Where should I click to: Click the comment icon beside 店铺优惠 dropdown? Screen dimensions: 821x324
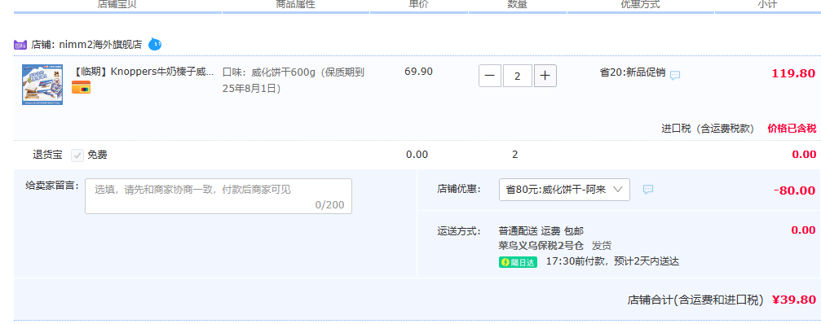pos(647,190)
